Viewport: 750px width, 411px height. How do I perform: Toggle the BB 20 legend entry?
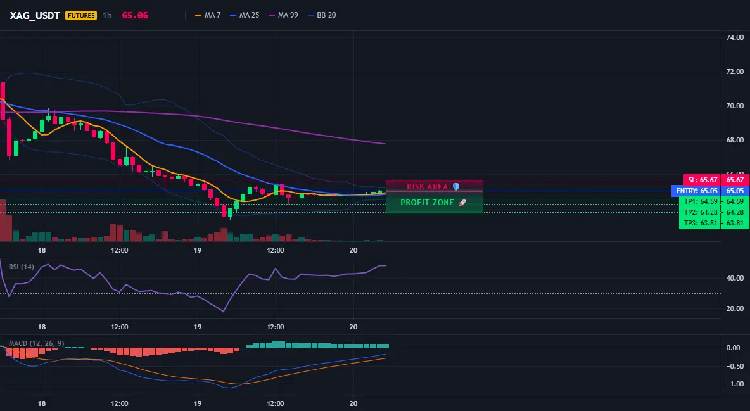tap(321, 15)
